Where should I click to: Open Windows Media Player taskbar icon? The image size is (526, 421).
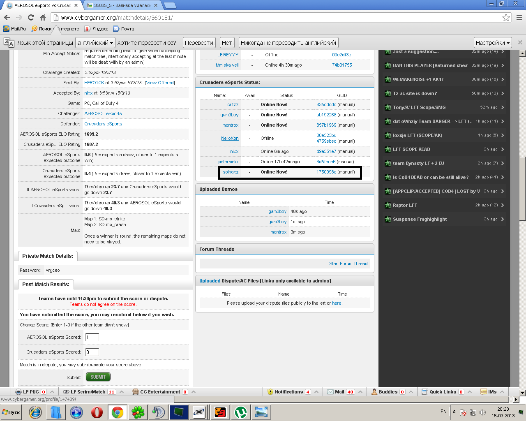76,412
